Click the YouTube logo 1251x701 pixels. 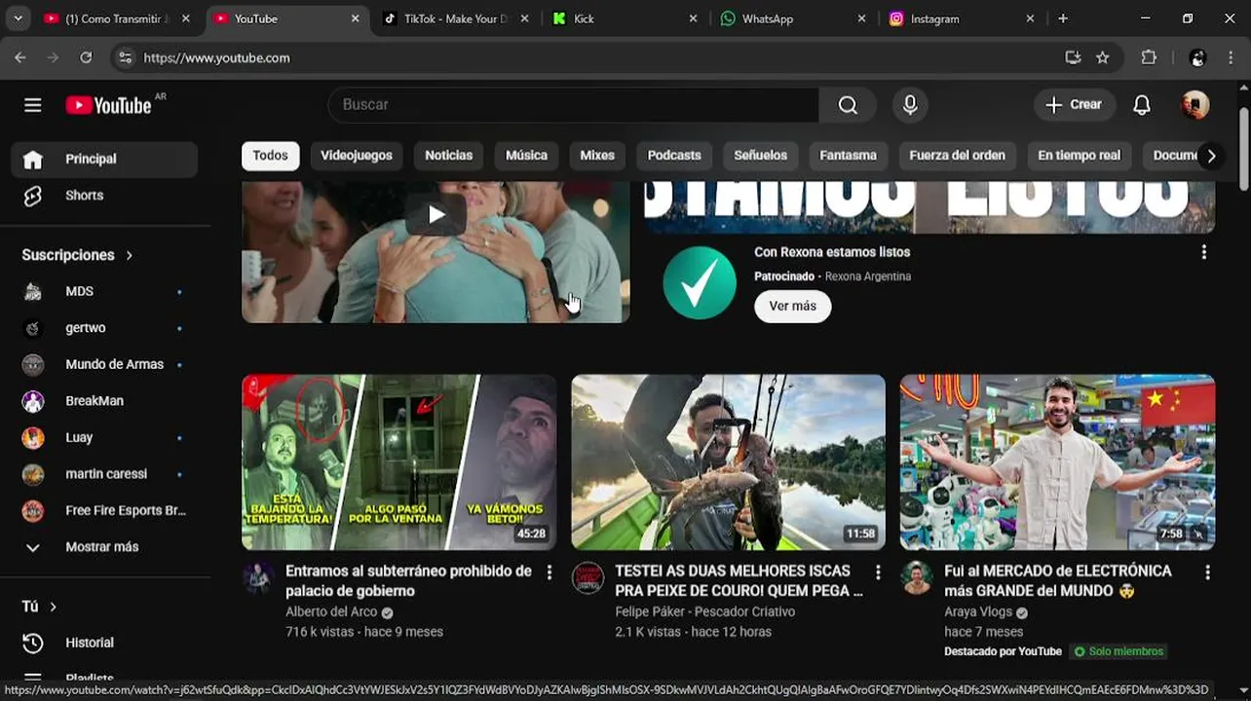click(x=108, y=105)
